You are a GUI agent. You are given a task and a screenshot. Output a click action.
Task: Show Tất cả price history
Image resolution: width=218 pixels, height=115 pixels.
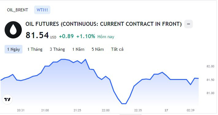pyautogui.click(x=117, y=49)
